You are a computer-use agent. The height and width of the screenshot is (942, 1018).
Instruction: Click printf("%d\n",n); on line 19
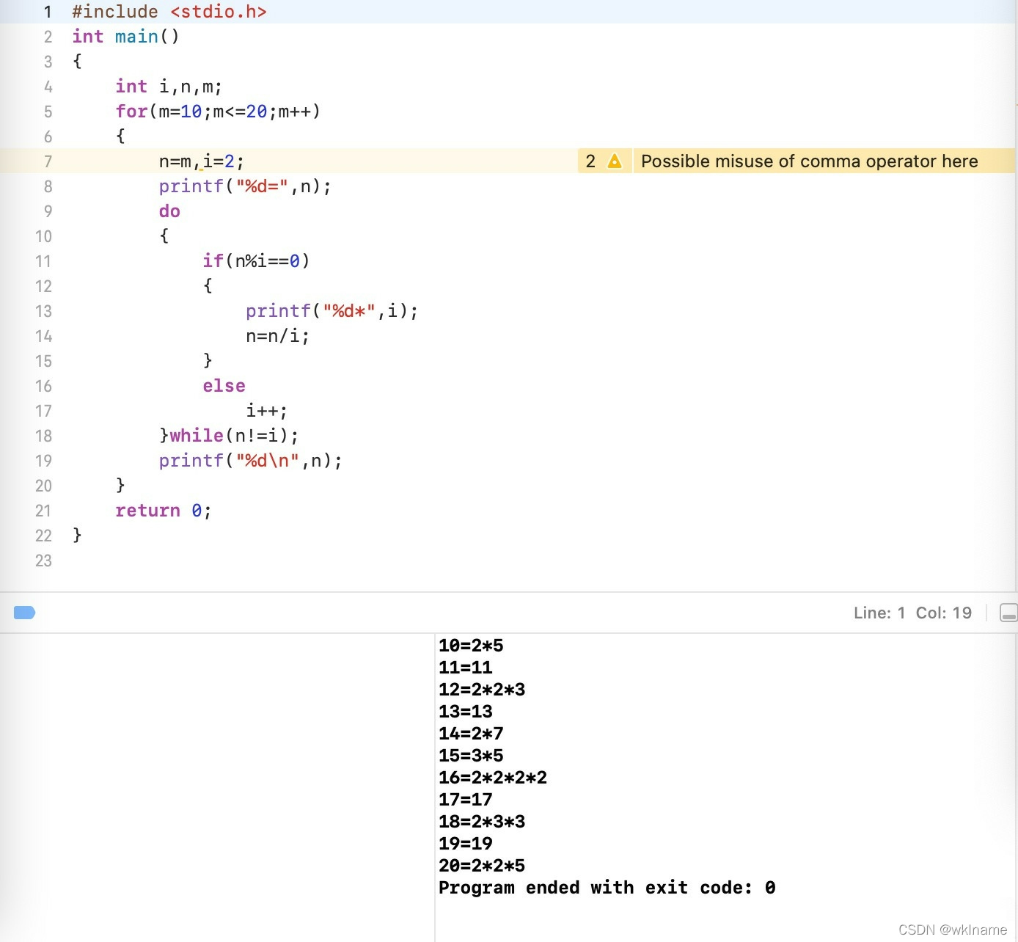click(x=250, y=461)
